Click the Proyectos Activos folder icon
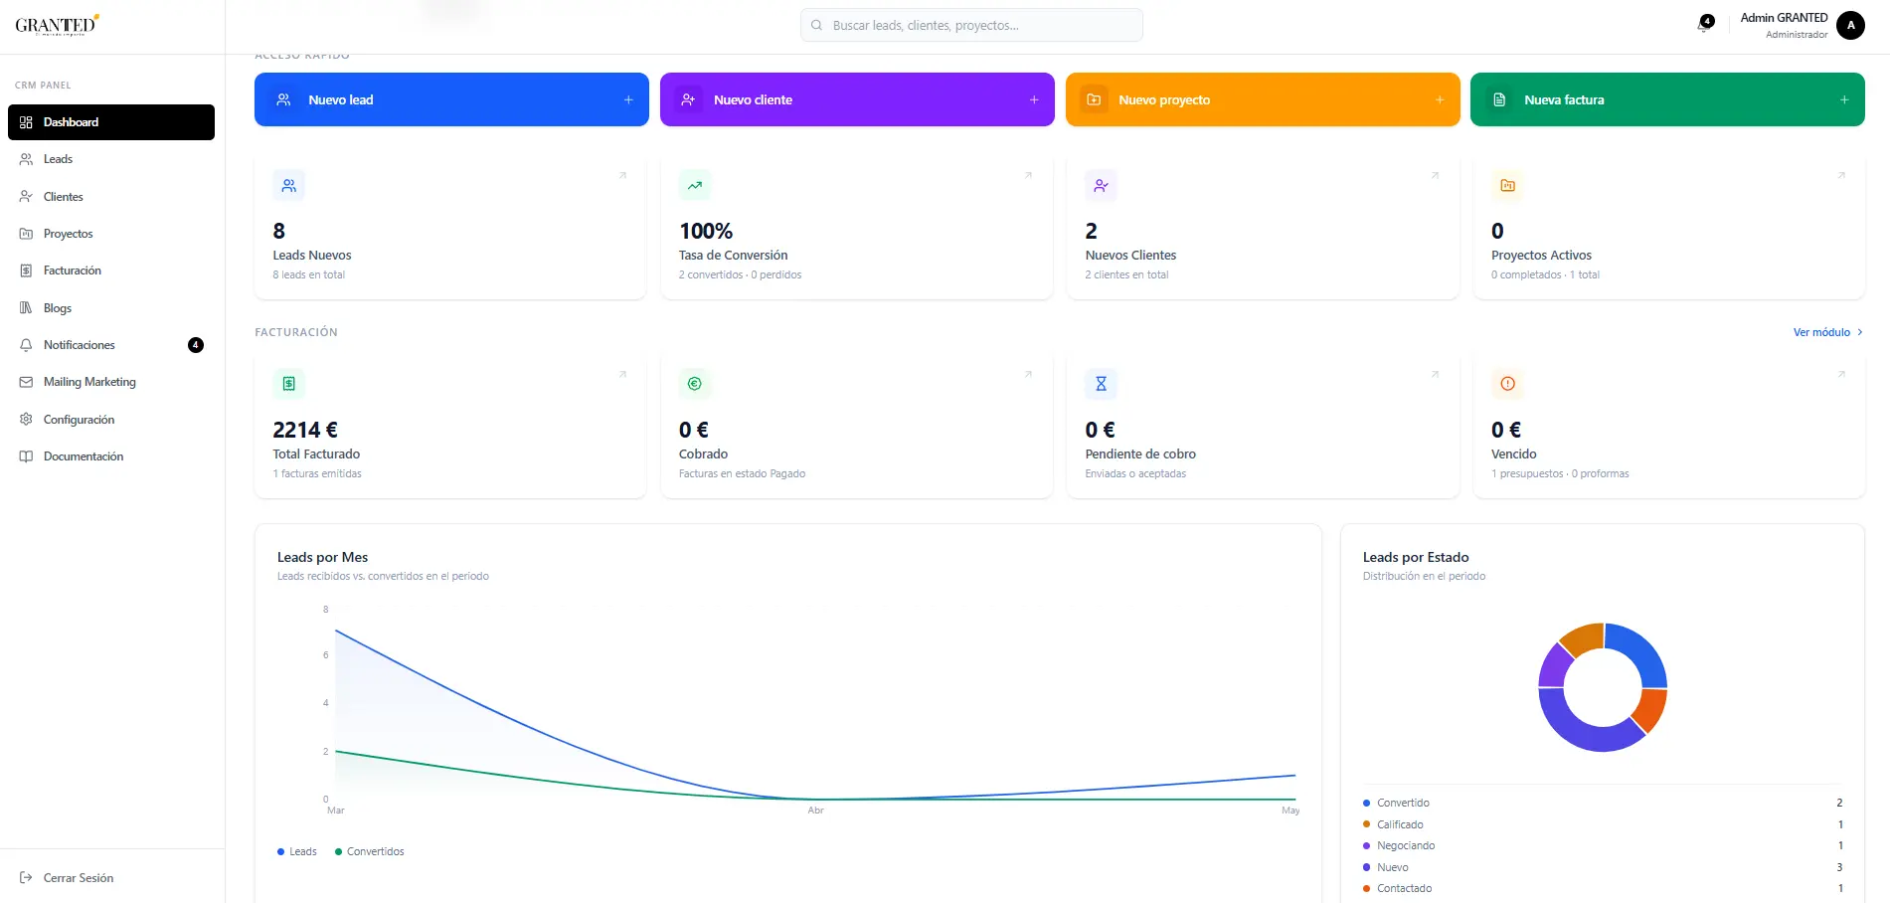This screenshot has width=1890, height=903. 1507,185
